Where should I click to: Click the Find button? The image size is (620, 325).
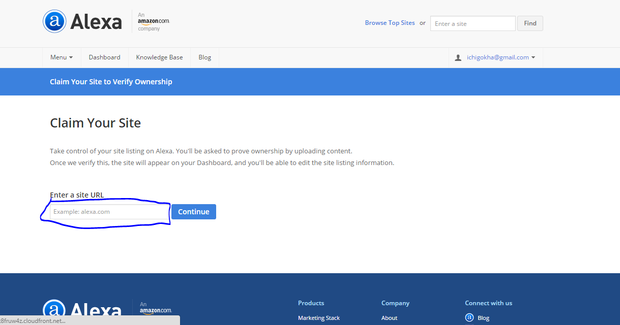tap(530, 23)
